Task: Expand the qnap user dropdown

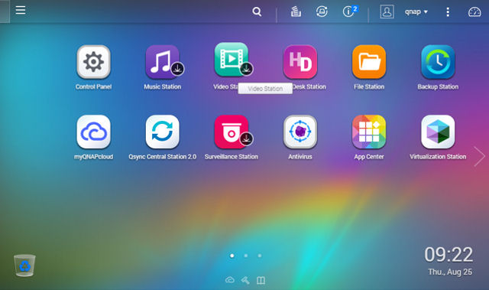Action: (416, 12)
